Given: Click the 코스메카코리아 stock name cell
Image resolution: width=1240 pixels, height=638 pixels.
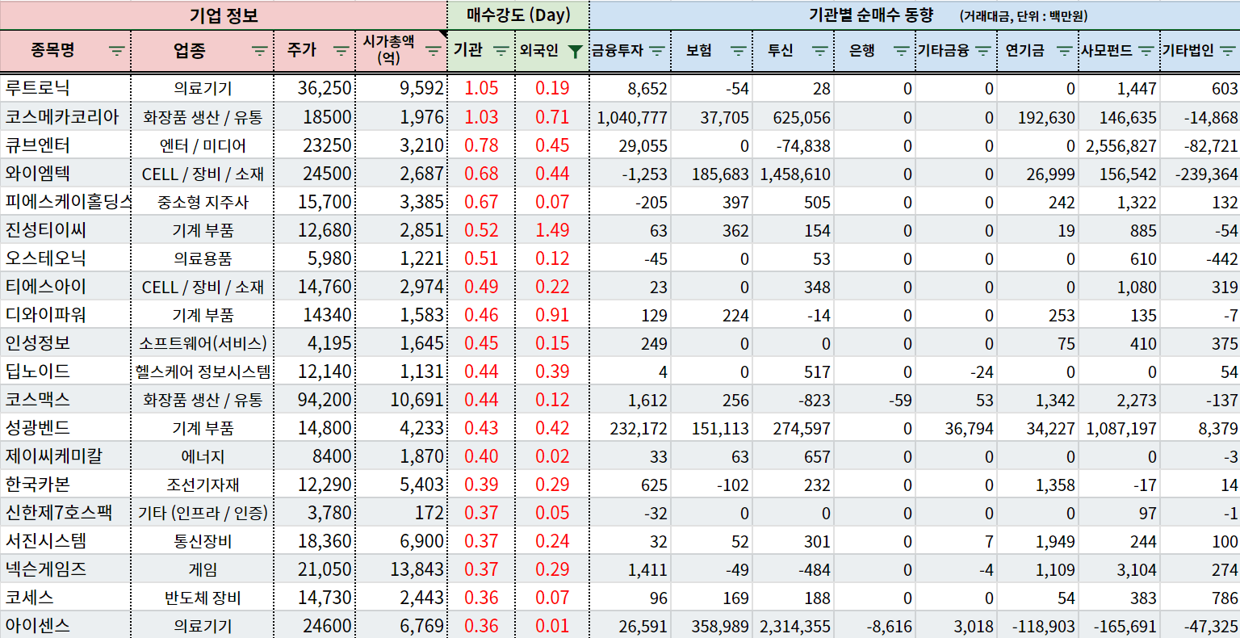Looking at the screenshot, I should (65, 116).
